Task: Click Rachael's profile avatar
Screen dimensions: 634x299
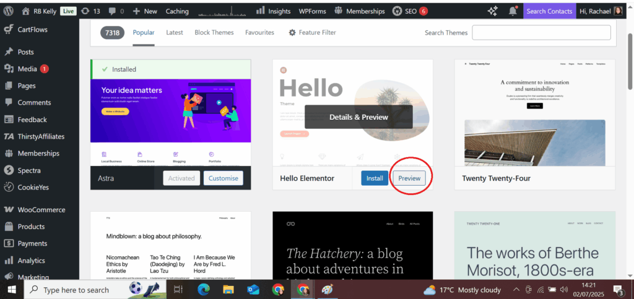Action: 619,11
